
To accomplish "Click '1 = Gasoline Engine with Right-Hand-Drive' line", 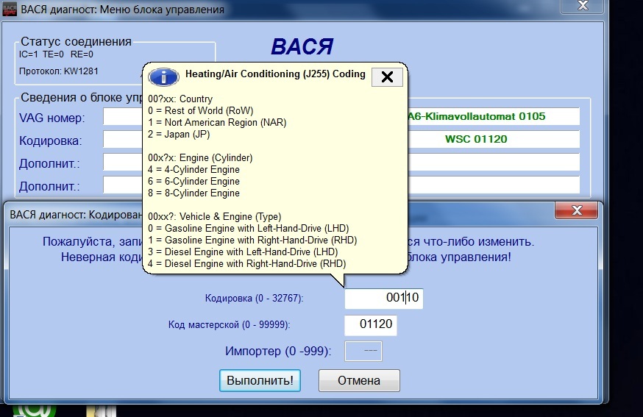I will coord(252,240).
